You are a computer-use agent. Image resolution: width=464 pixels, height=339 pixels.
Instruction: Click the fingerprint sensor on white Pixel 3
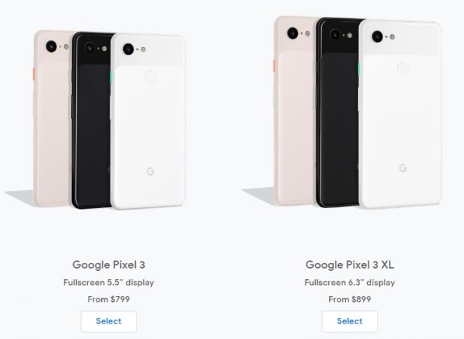150,77
